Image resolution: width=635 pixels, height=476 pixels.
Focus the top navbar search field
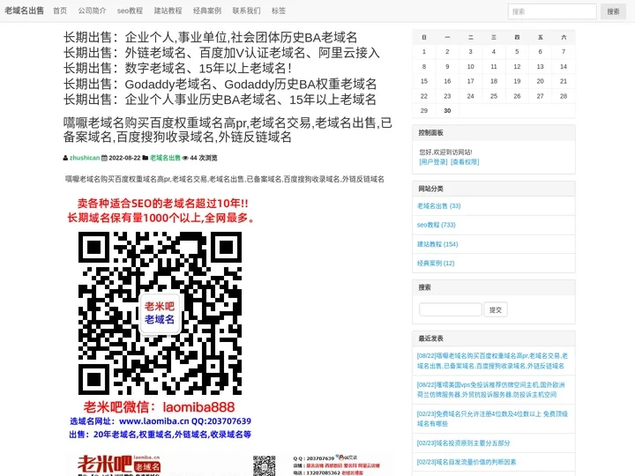point(552,11)
